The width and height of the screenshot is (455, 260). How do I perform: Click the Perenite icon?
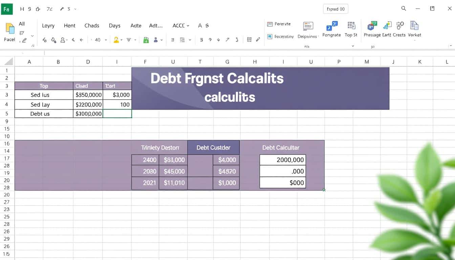point(270,24)
